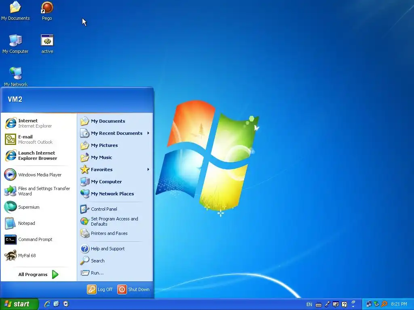Open My Documents in Start menu

pos(115,121)
